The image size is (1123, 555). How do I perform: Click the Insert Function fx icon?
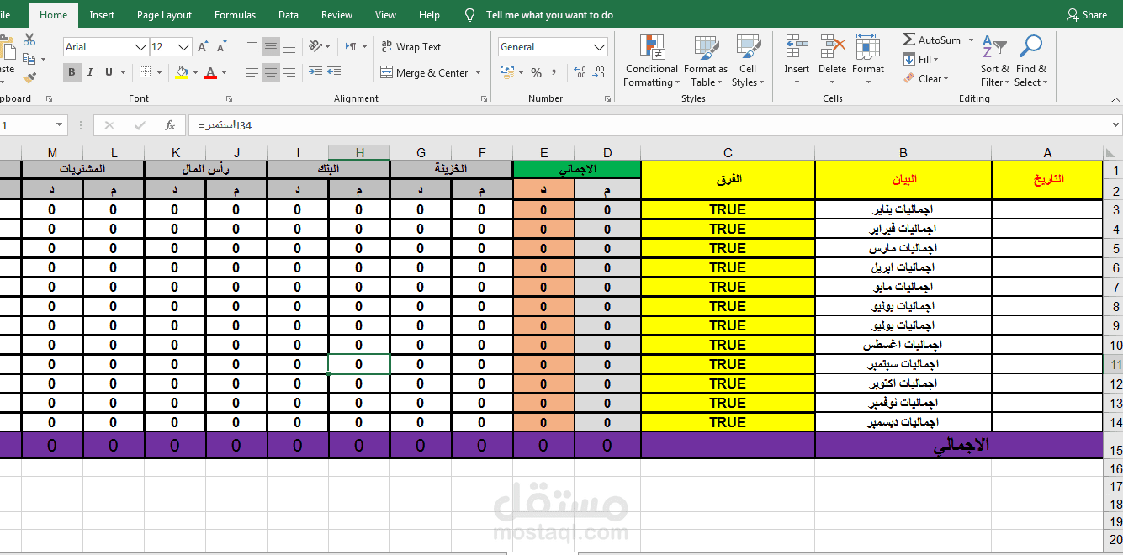[170, 125]
